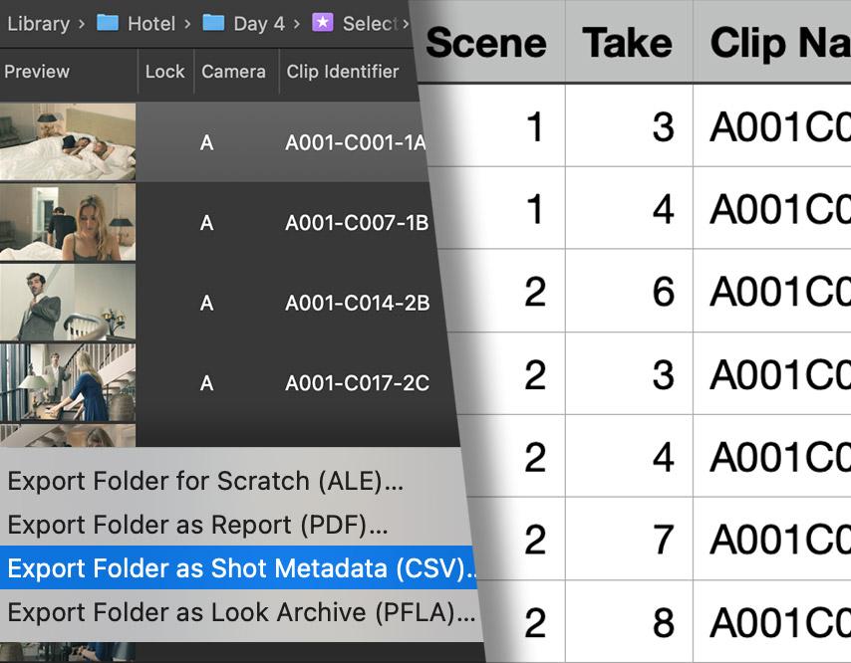Click the Scene column header in spreadsheet
The width and height of the screenshot is (851, 663).
click(486, 42)
